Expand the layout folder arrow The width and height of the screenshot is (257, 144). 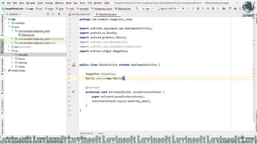[12, 59]
